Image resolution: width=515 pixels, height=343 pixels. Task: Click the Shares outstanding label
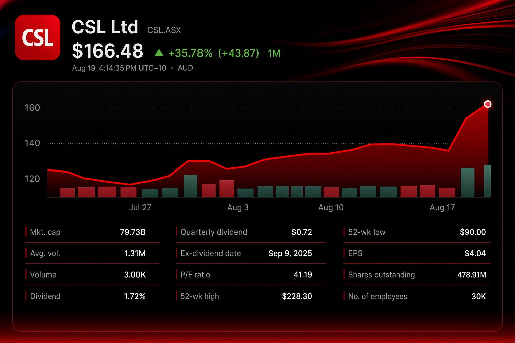click(382, 275)
